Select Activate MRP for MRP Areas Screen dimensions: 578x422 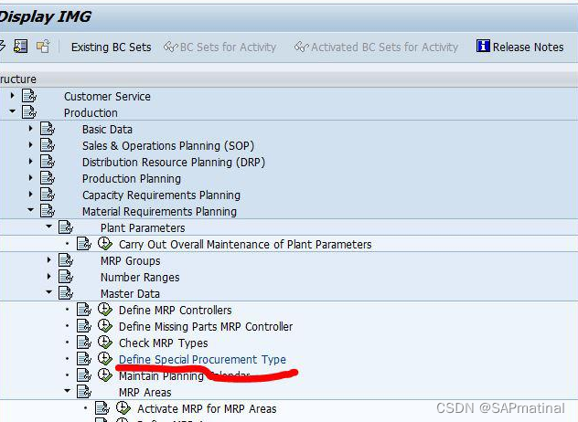[207, 408]
